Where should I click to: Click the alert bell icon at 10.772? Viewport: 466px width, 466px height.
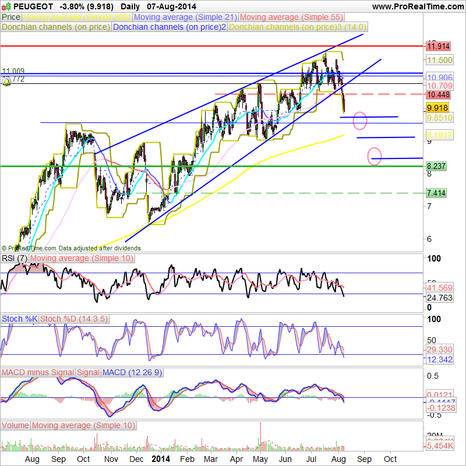point(6,82)
